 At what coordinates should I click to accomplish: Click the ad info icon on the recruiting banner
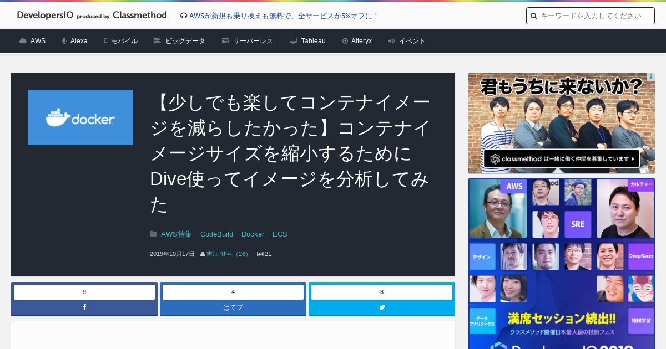pyautogui.click(x=651, y=77)
